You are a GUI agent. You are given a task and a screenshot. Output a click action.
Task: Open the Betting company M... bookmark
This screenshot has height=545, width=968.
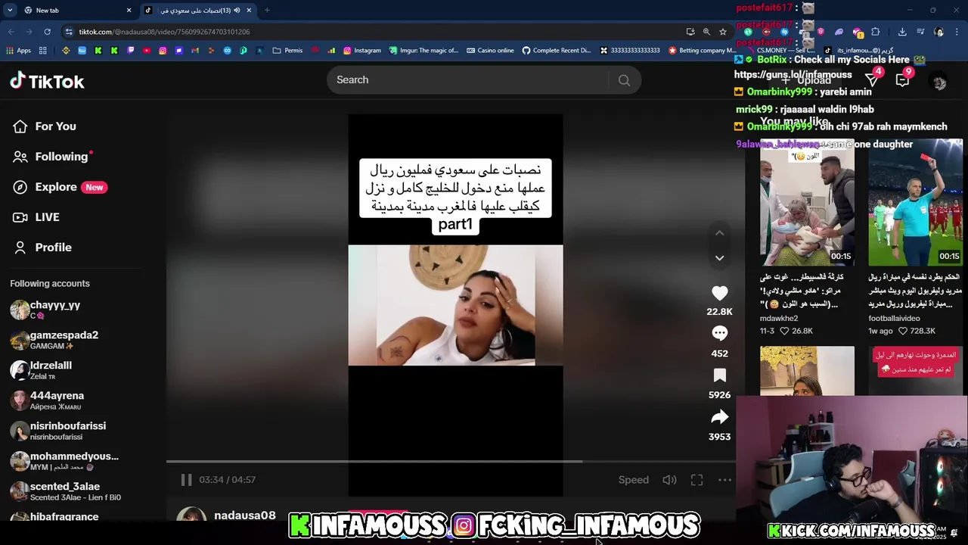coord(702,51)
